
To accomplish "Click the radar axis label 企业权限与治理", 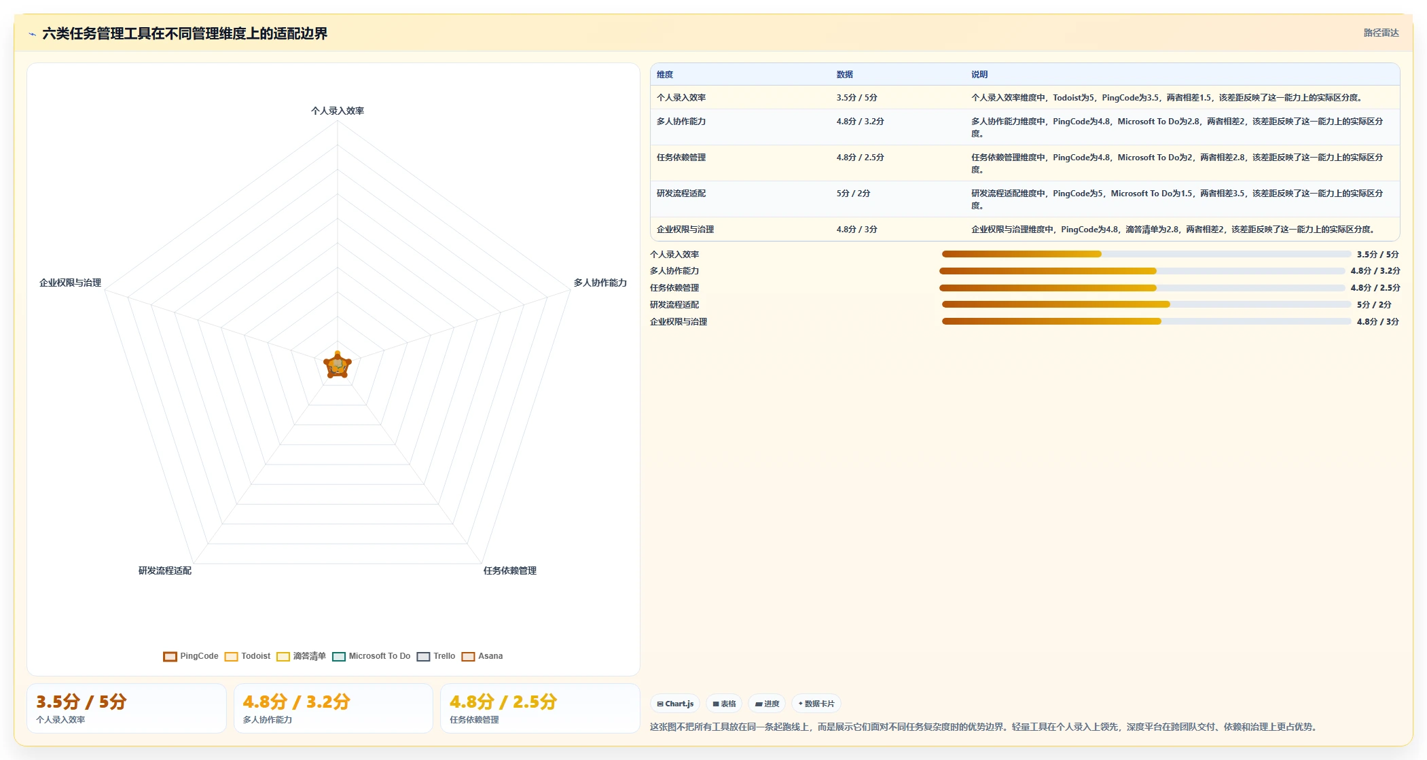I will (70, 283).
